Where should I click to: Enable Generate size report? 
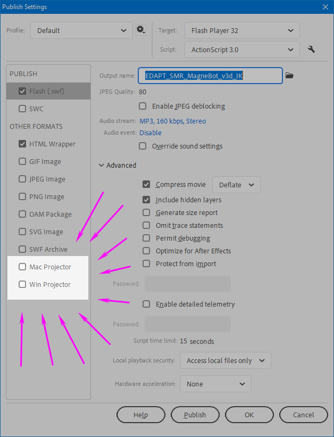146,213
